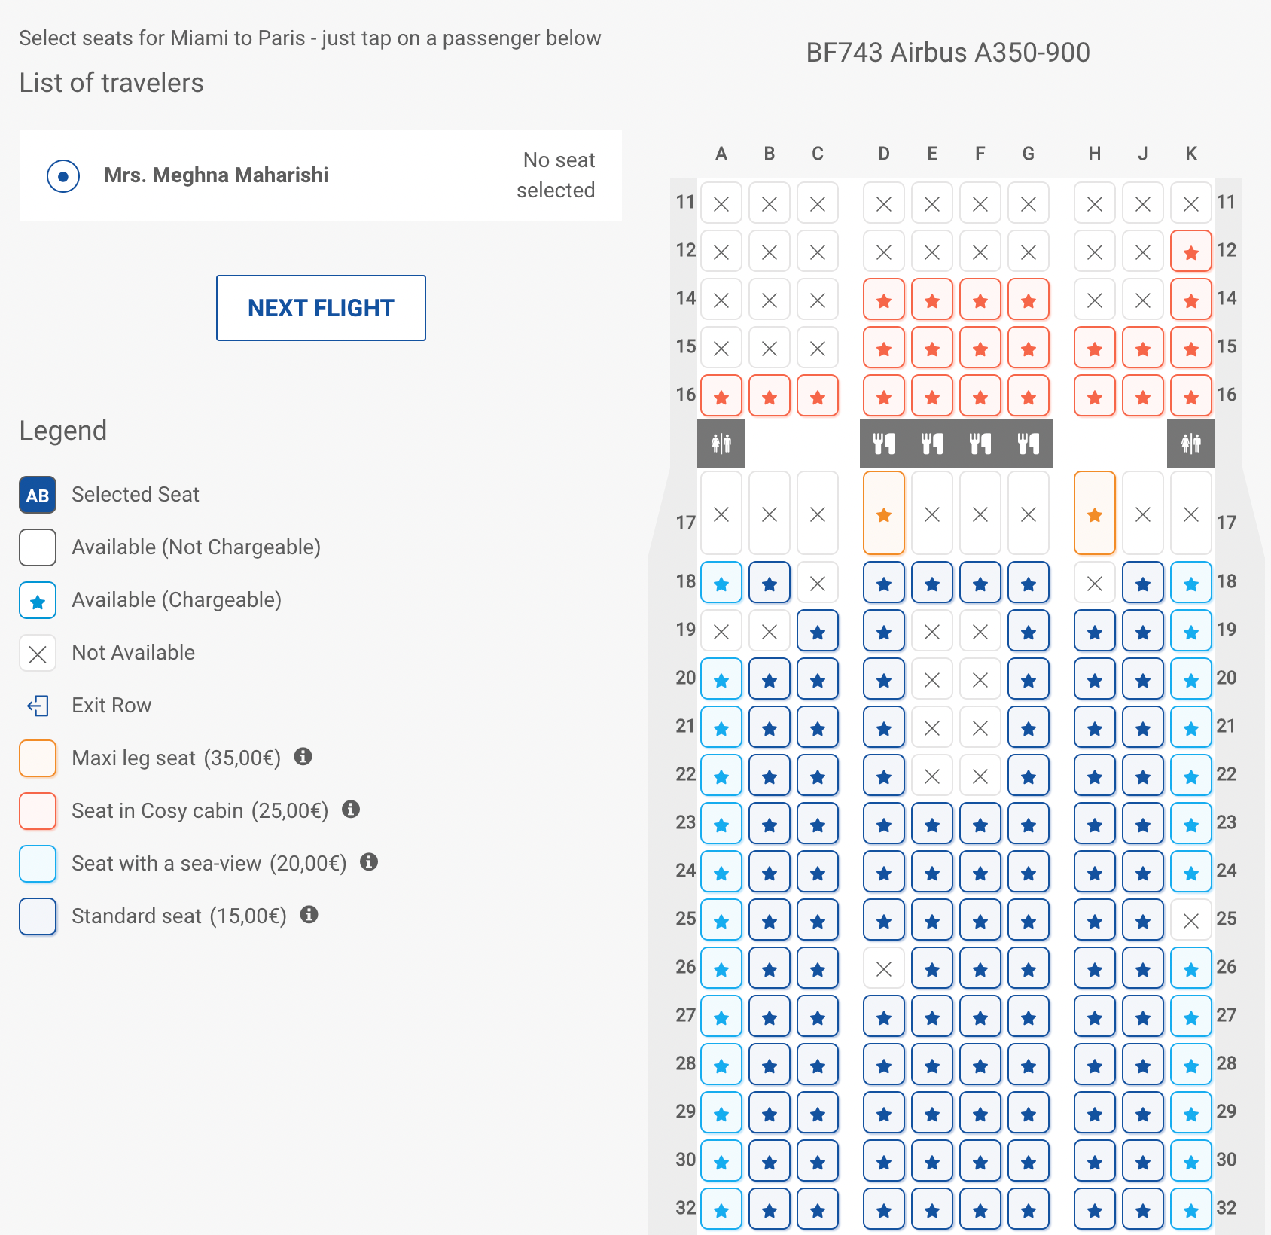Viewport: 1271px width, 1235px height.
Task: Click the Mrs. Meghna Maharishi traveler card
Action: [321, 176]
